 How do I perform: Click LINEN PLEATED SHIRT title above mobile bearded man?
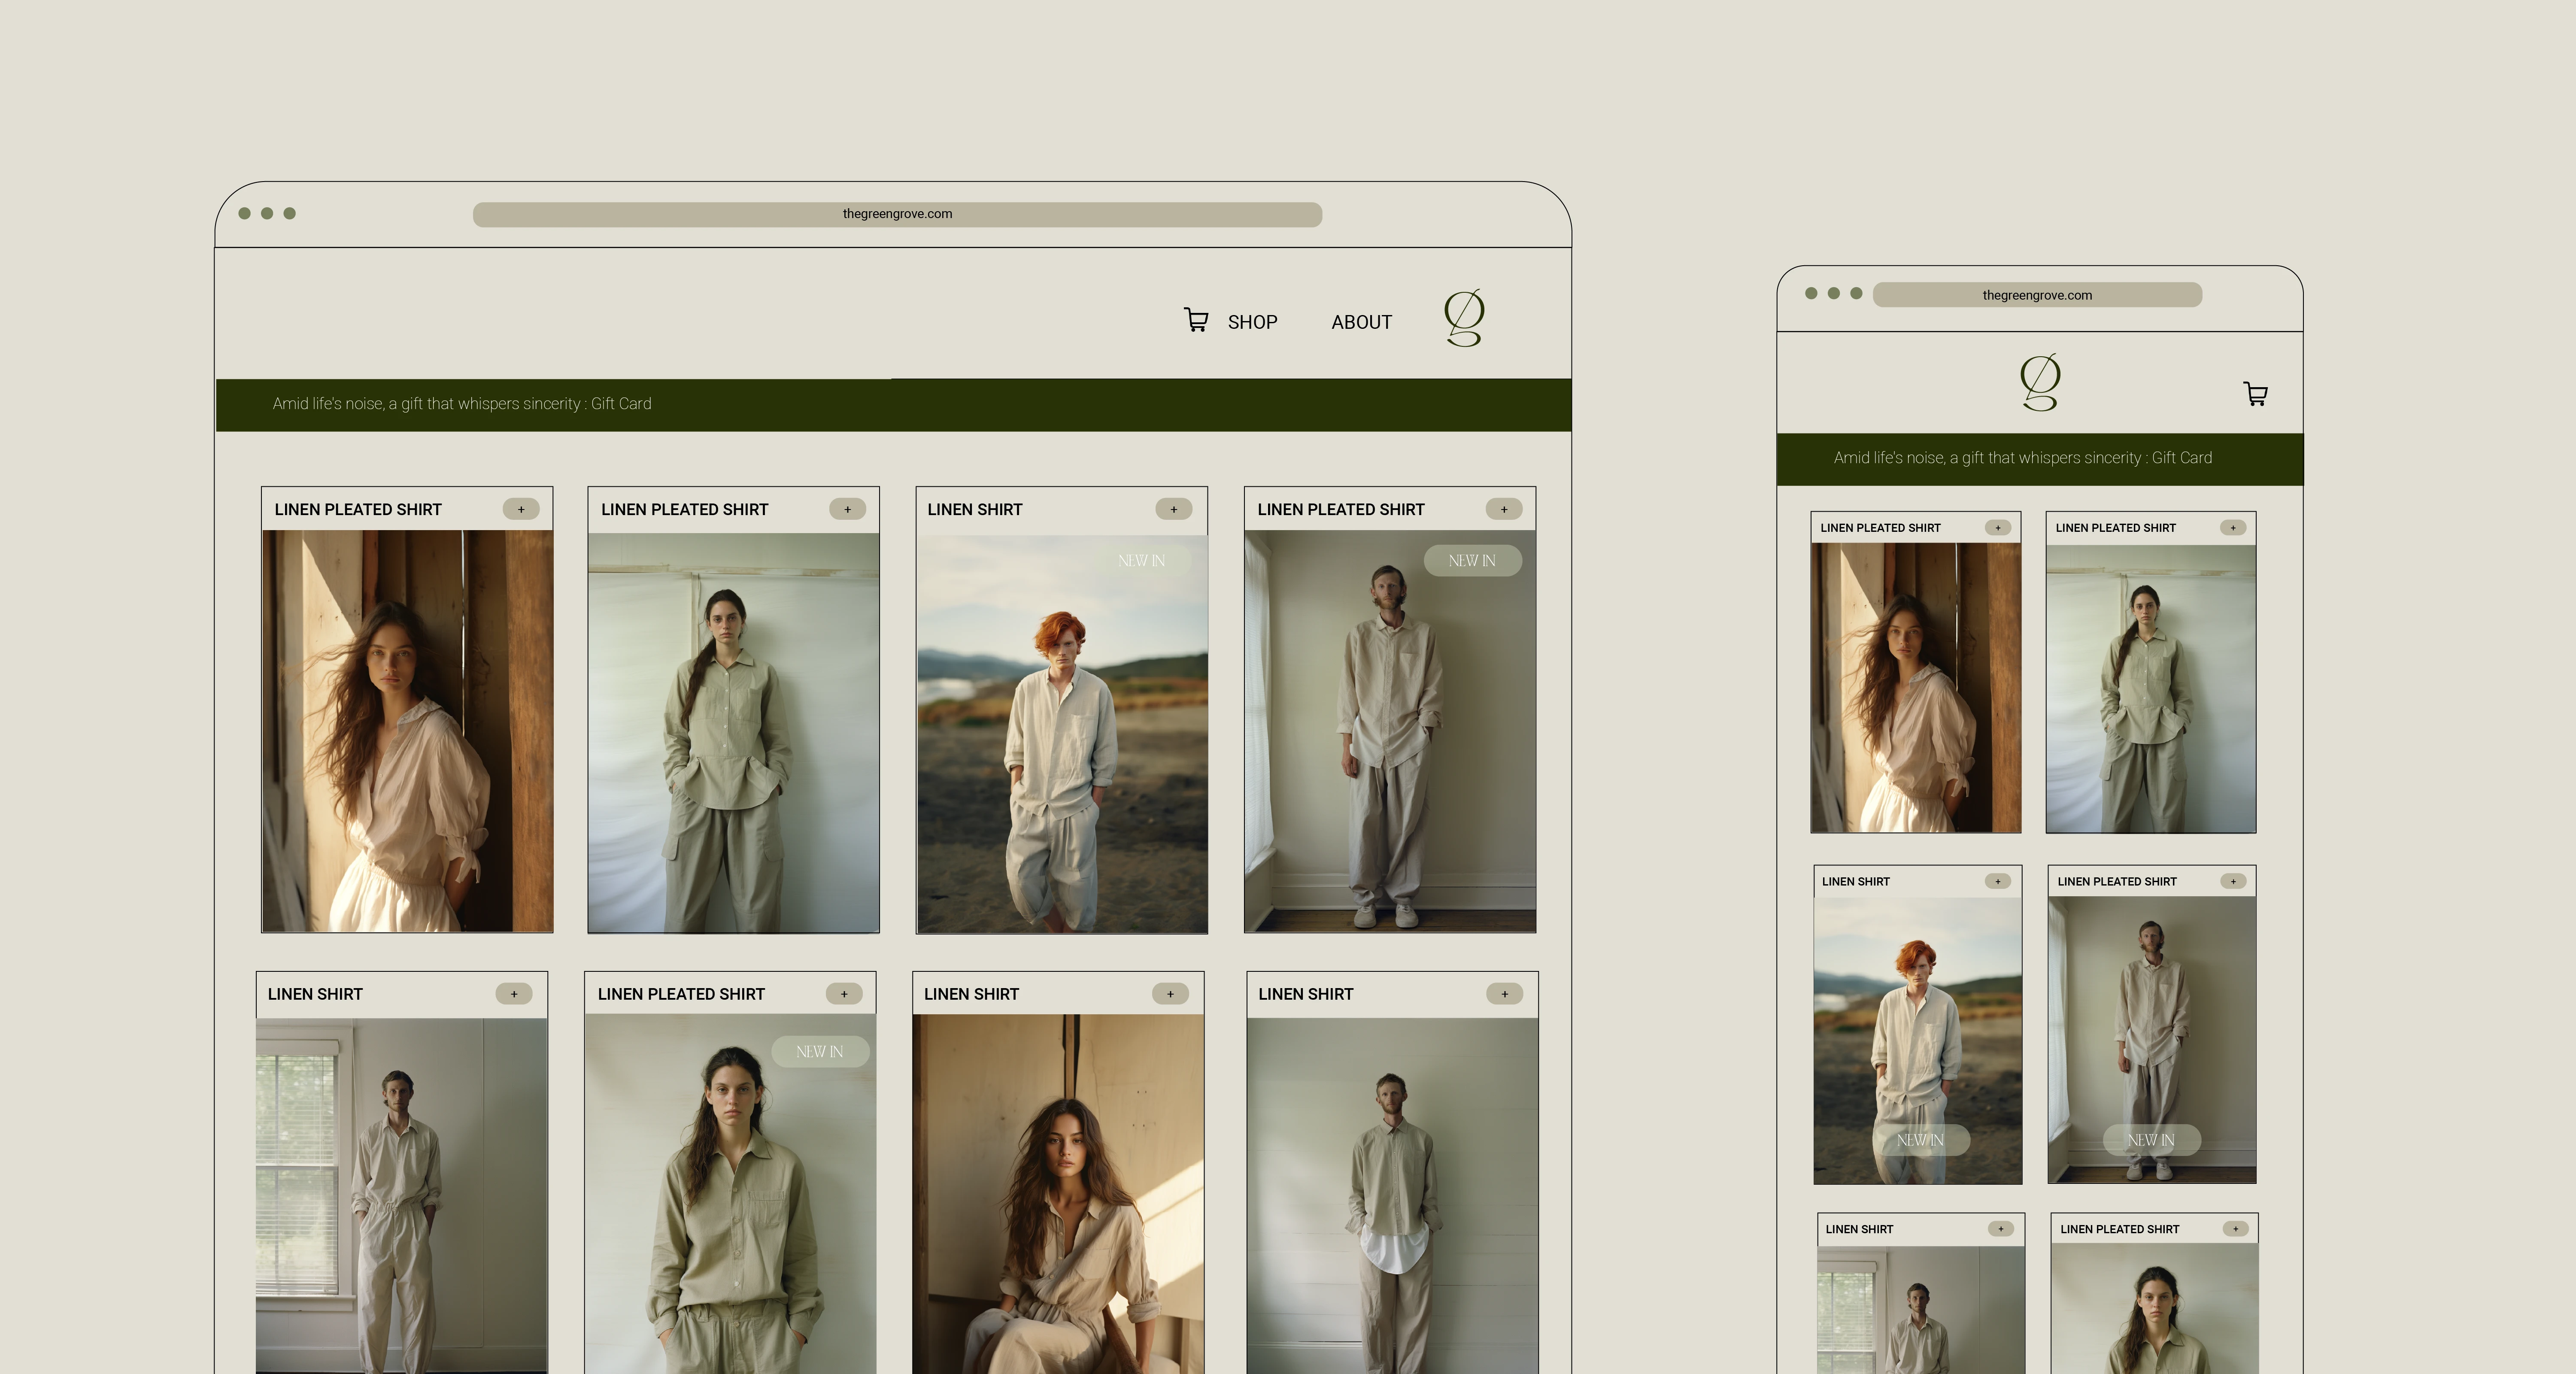point(2117,882)
